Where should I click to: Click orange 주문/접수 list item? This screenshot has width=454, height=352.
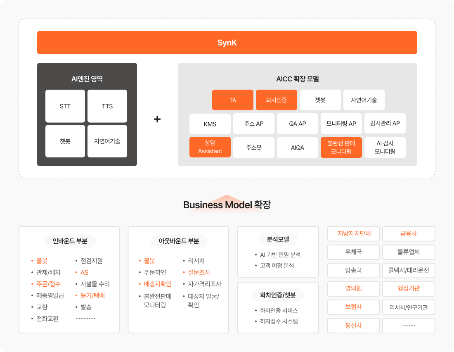tap(48, 284)
